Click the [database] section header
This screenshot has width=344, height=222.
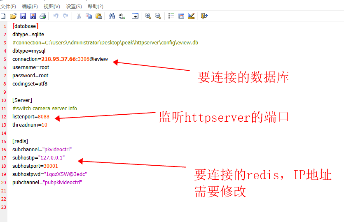point(26,26)
